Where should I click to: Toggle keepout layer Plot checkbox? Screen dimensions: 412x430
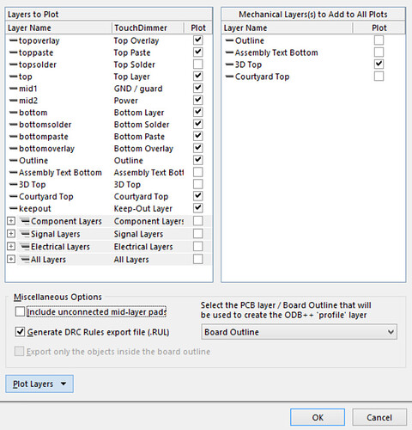tap(197, 208)
